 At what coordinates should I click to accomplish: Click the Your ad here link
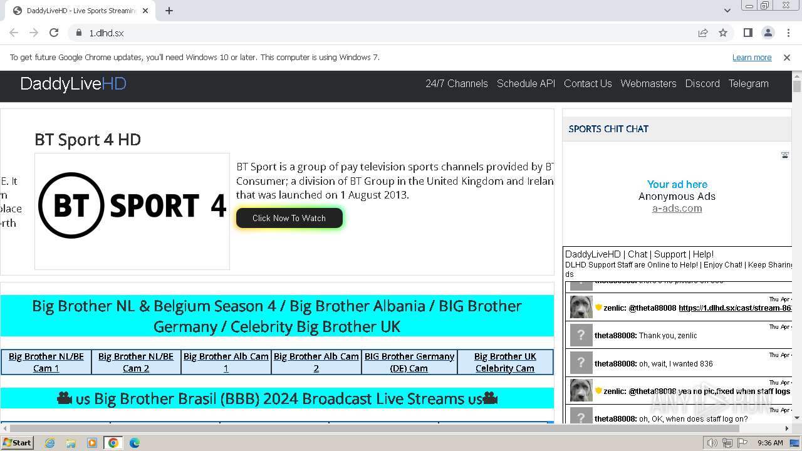(x=677, y=184)
